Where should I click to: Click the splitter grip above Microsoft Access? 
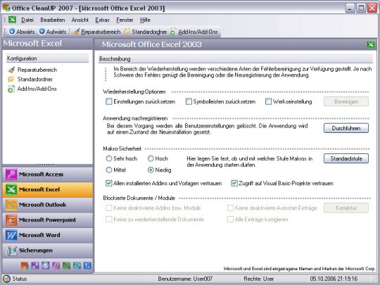46,165
